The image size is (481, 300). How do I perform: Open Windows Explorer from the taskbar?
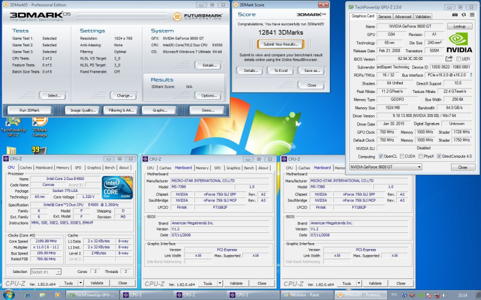(42, 295)
